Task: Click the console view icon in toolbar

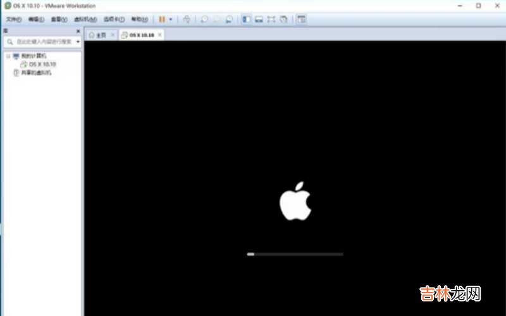Action: 302,20
